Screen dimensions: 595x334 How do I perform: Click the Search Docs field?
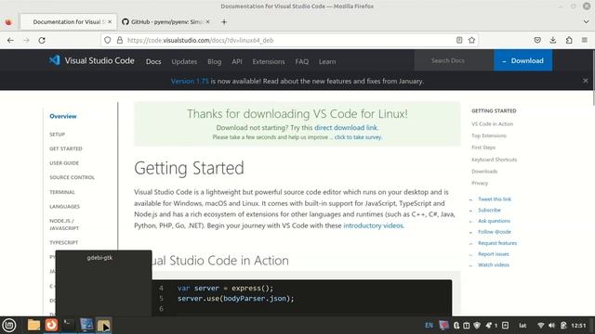coord(454,60)
